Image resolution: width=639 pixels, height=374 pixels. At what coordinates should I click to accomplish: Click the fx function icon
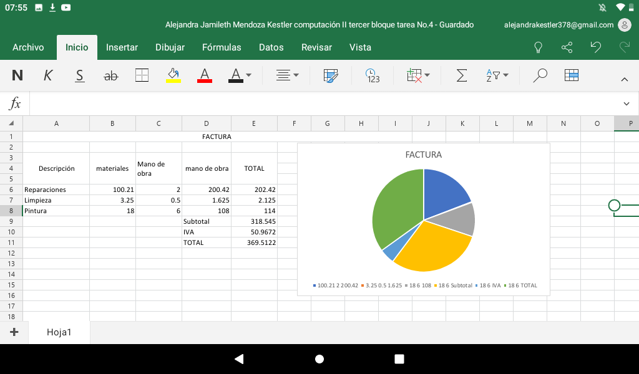(15, 103)
